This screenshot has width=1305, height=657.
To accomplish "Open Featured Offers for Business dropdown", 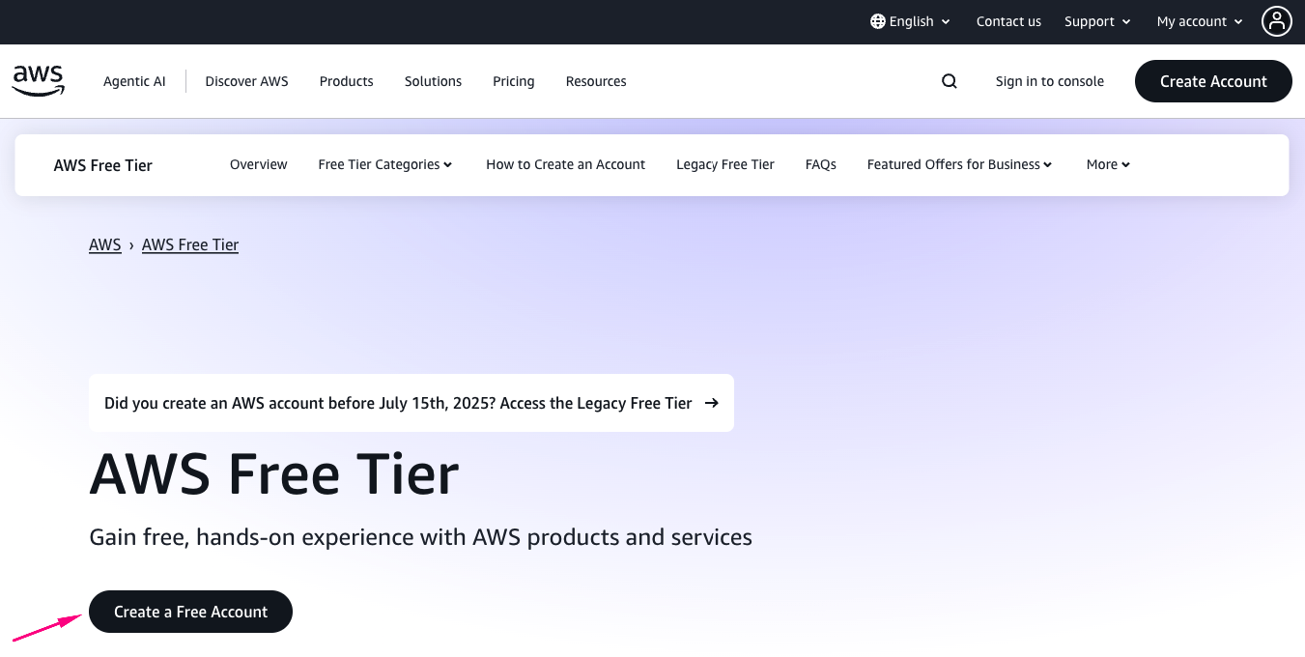I will pyautogui.click(x=959, y=164).
